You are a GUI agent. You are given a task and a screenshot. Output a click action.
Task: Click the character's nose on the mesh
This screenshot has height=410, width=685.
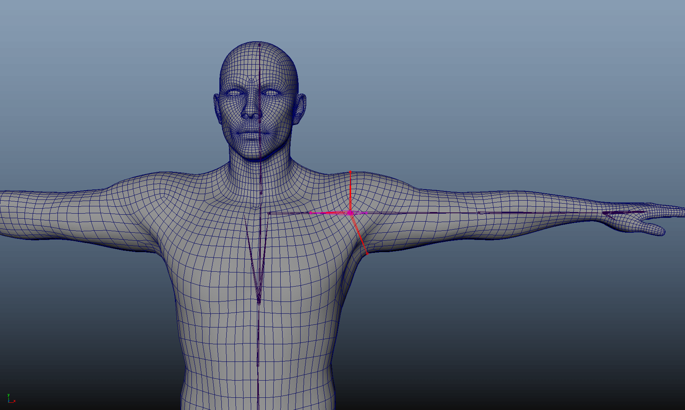click(251, 111)
